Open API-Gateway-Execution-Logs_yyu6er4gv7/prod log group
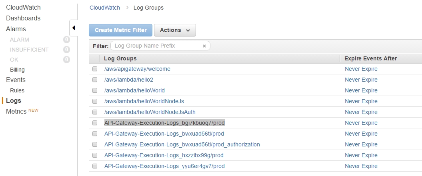The image size is (422, 176). click(164, 166)
